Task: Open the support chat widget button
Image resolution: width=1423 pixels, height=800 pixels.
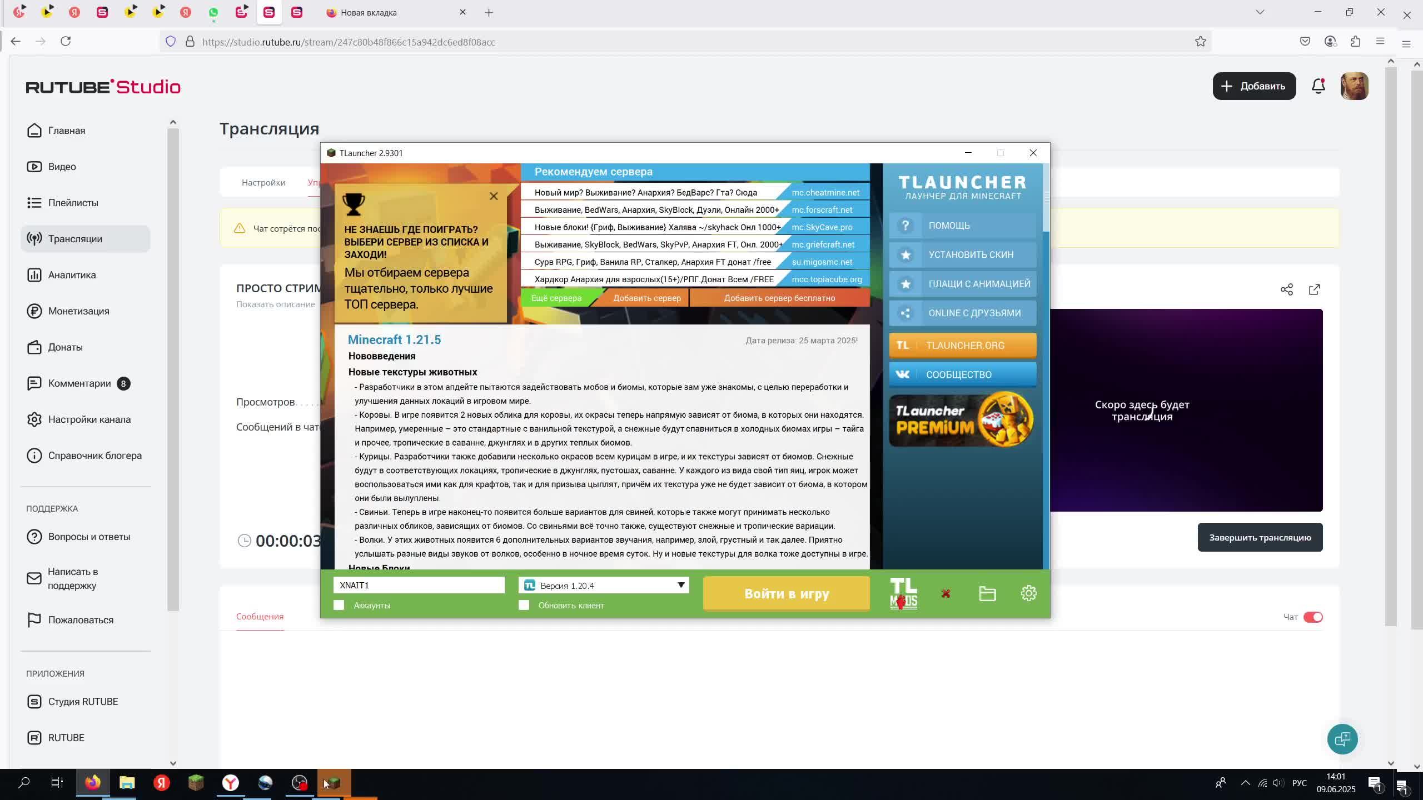Action: [1342, 739]
